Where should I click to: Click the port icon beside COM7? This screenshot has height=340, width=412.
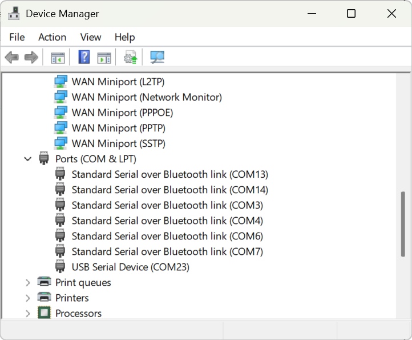(x=60, y=251)
